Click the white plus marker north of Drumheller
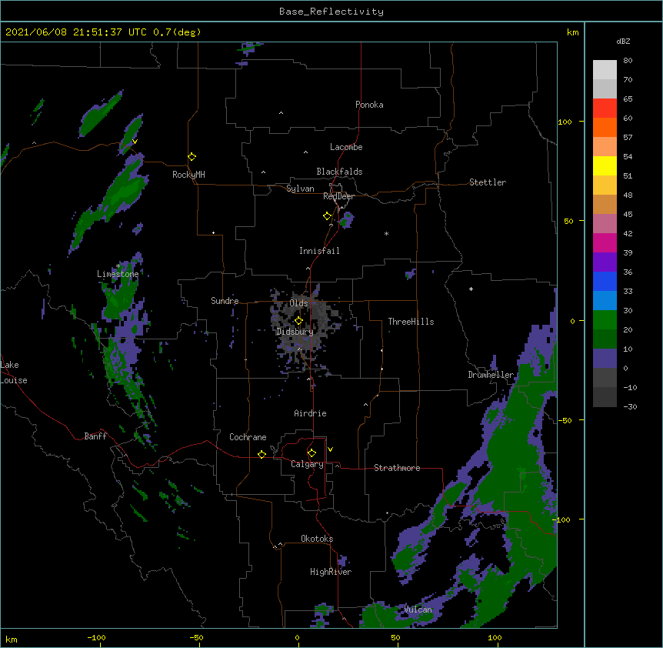Image resolution: width=663 pixels, height=648 pixels. click(471, 289)
